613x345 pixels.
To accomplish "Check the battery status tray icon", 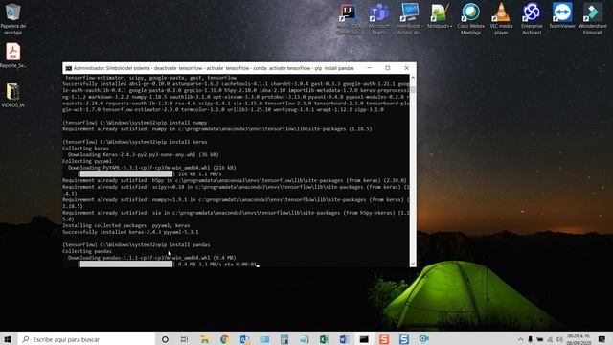I will pos(540,339).
